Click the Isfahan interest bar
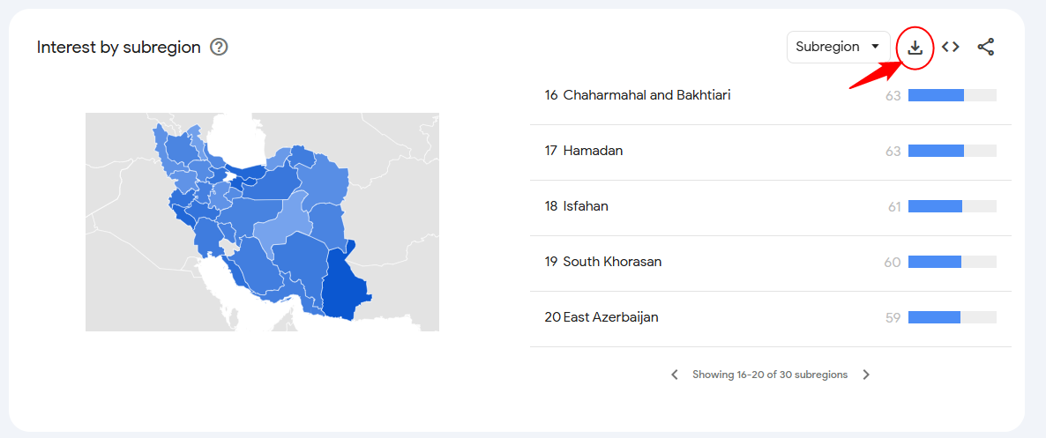Screen dimensions: 1046x438 coord(952,207)
